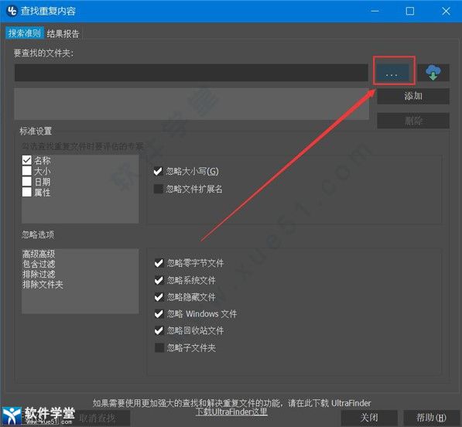This screenshot has height=427, width=462.
Task: Select 排除文件夹 list entry
Action: (x=43, y=285)
